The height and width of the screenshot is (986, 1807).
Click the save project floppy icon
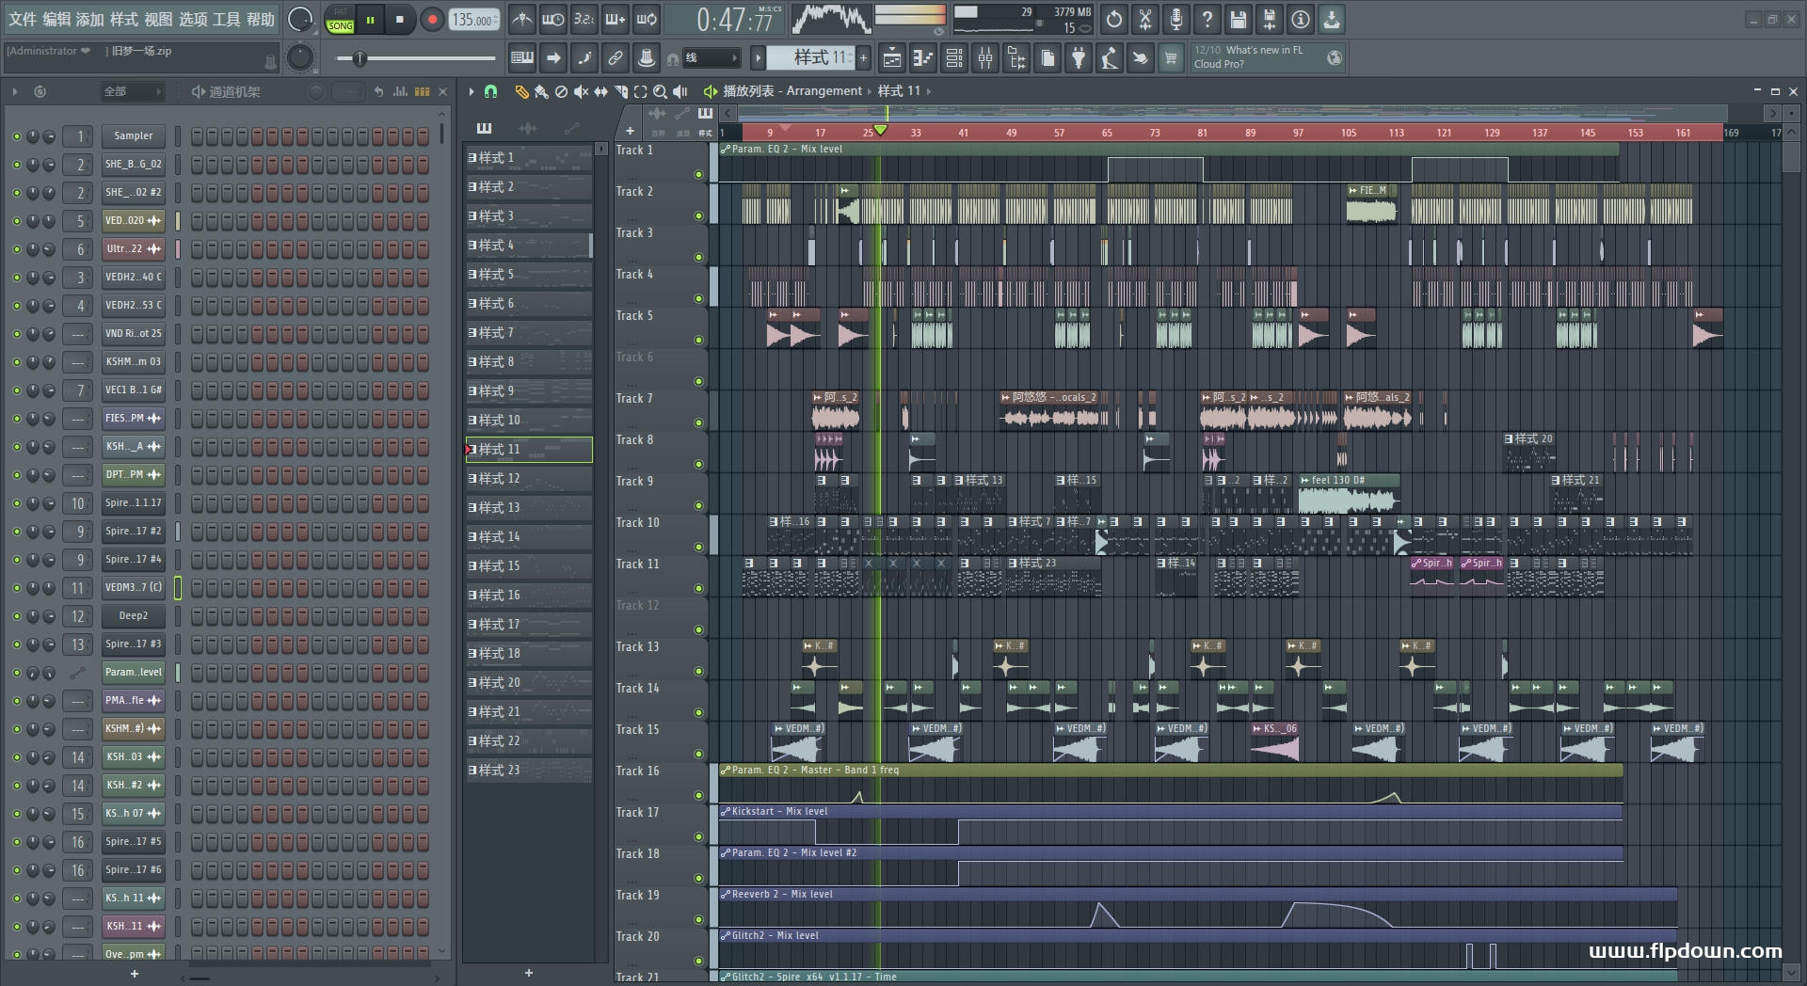[1239, 20]
